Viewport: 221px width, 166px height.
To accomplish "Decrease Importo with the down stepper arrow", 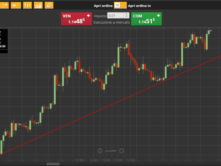I will pyautogui.click(x=126, y=17).
